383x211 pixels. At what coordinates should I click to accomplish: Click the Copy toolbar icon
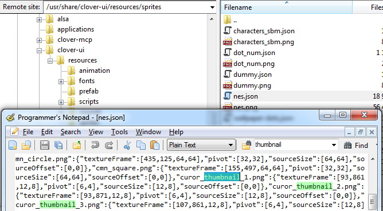pos(141,145)
